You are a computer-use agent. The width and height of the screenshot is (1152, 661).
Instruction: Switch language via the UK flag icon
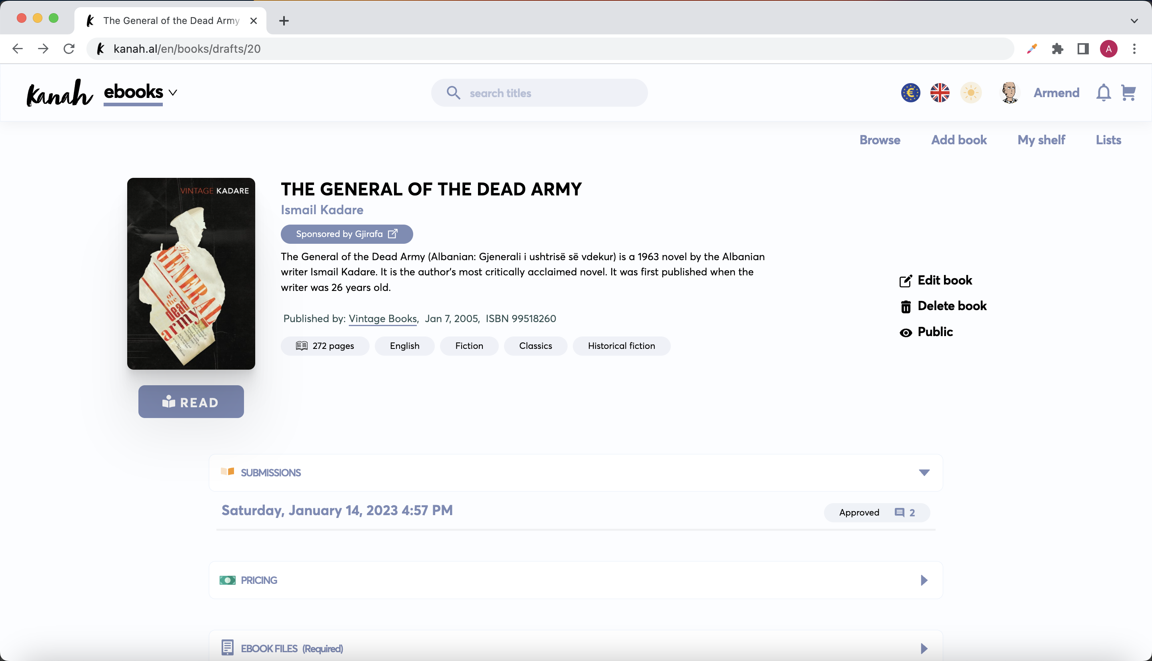pos(940,93)
